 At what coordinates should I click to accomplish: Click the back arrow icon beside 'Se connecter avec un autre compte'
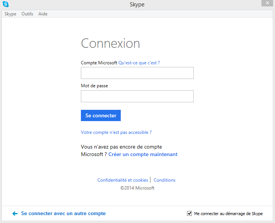coord(15,213)
